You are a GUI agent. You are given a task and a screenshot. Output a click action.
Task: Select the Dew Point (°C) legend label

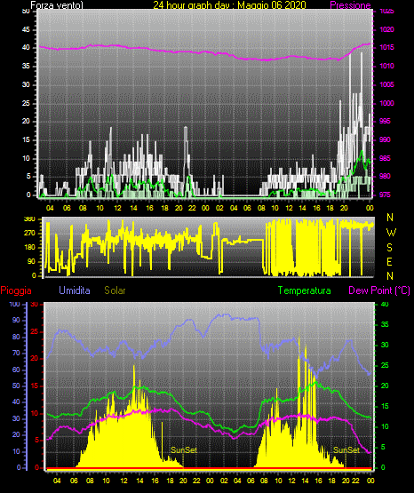(x=379, y=290)
